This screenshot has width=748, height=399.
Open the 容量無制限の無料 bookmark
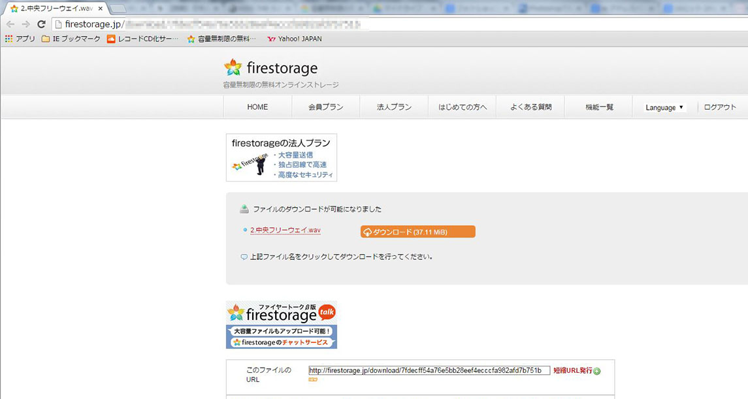[x=221, y=39]
